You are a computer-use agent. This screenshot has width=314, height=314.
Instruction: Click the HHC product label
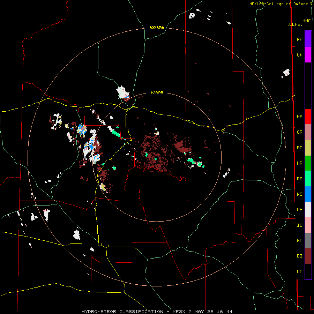(306, 21)
